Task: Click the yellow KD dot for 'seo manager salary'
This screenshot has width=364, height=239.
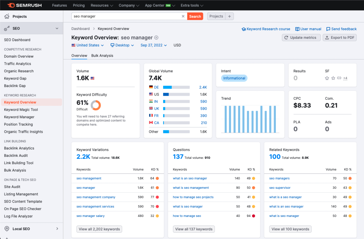Action: (x=157, y=216)
